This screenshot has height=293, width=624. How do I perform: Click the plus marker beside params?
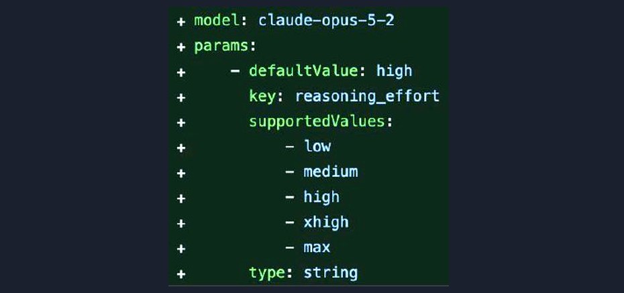tap(181, 47)
